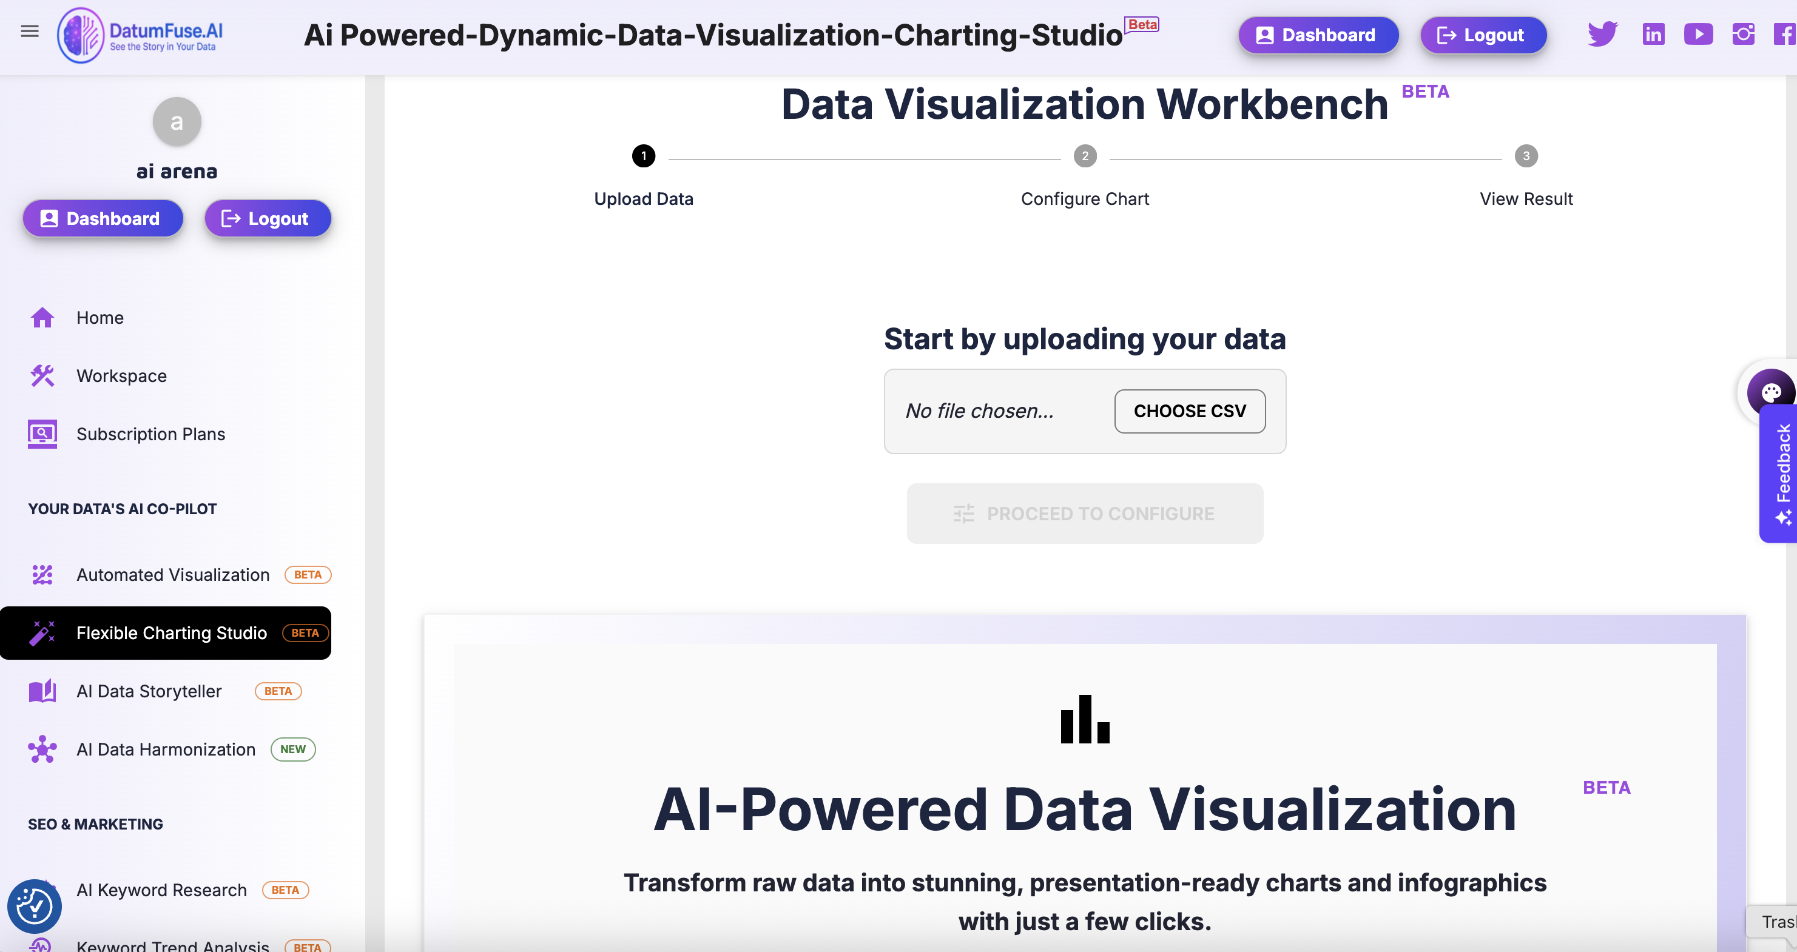Click the red Beta tag in header
Screen dimensions: 1797x952
1142,24
